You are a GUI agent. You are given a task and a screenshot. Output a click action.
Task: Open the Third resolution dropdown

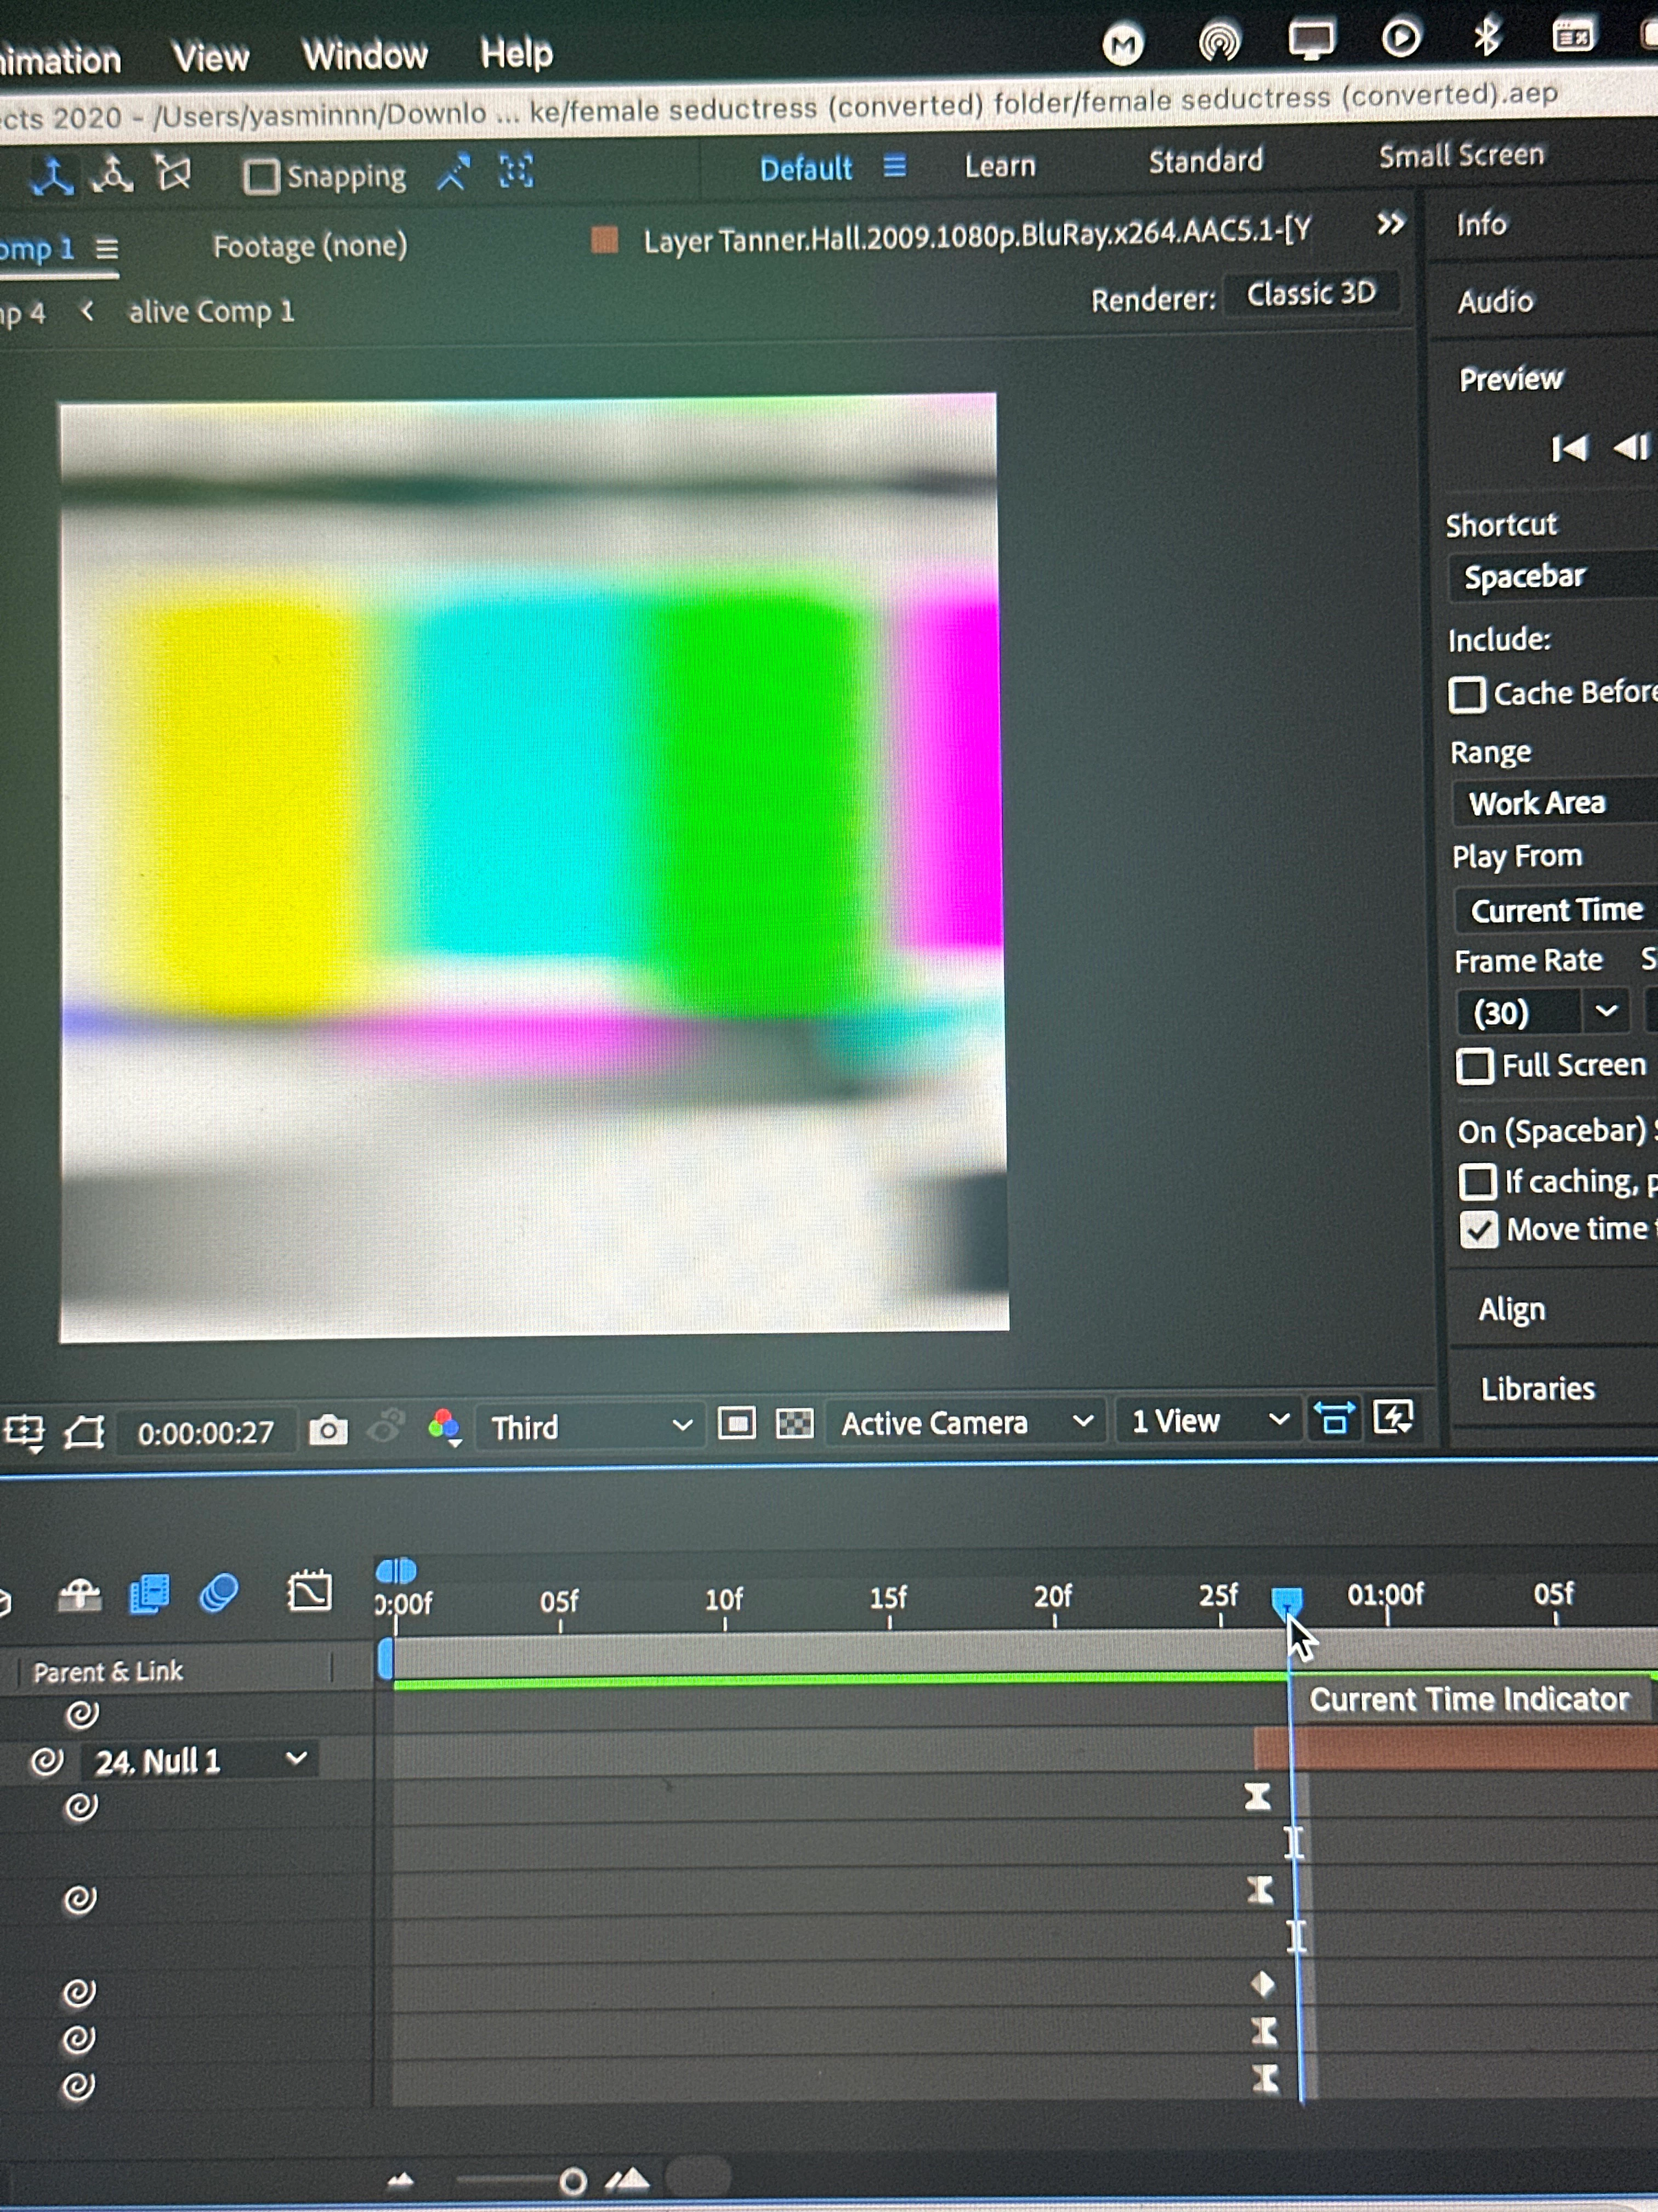click(590, 1427)
